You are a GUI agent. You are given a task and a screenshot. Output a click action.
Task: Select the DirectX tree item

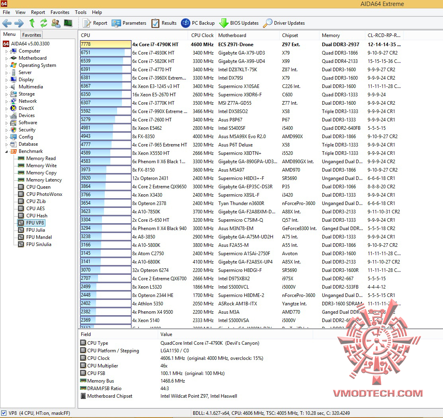point(22,108)
